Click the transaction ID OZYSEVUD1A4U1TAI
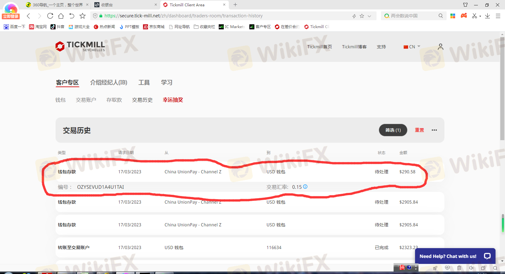 coord(100,187)
